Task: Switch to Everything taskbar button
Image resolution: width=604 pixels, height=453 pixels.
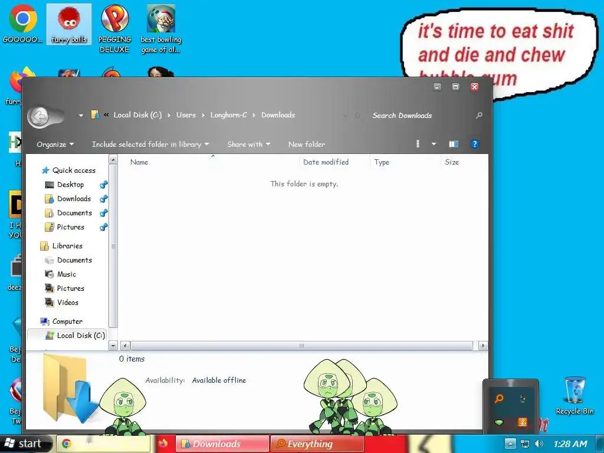Action: click(317, 444)
